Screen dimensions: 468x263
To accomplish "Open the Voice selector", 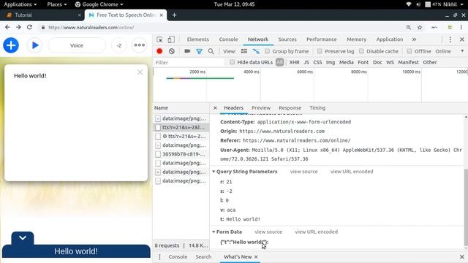I will click(x=77, y=45).
